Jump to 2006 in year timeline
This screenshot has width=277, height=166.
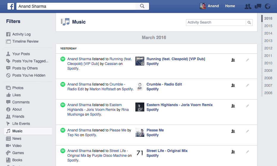[268, 93]
